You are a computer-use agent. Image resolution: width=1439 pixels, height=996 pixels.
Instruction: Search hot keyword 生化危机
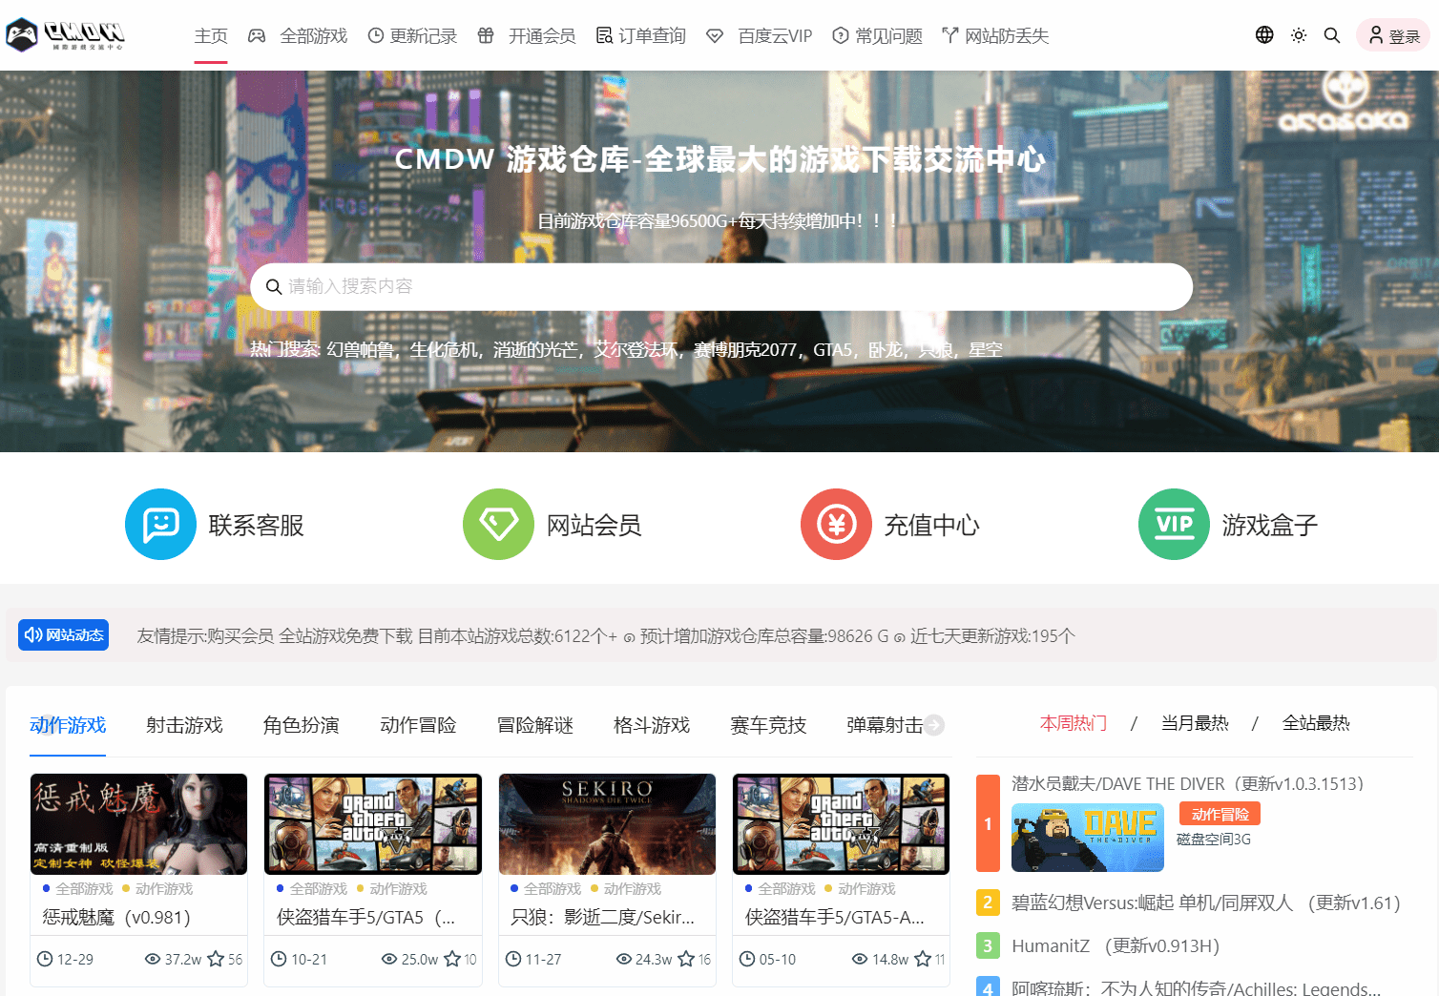443,349
